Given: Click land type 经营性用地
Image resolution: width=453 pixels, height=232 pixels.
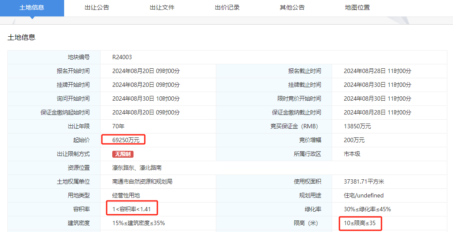Looking at the screenshot, I should pyautogui.click(x=126, y=195).
